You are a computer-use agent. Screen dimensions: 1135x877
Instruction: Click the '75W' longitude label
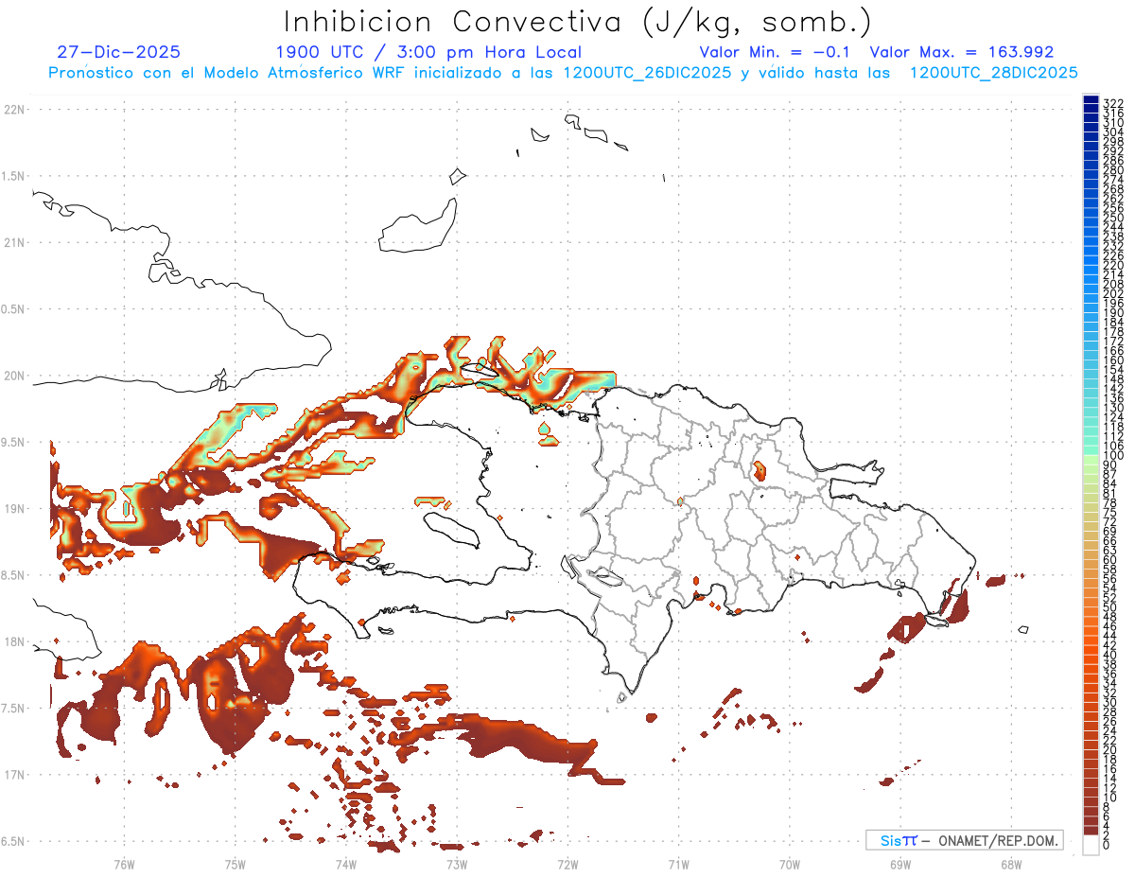point(236,863)
